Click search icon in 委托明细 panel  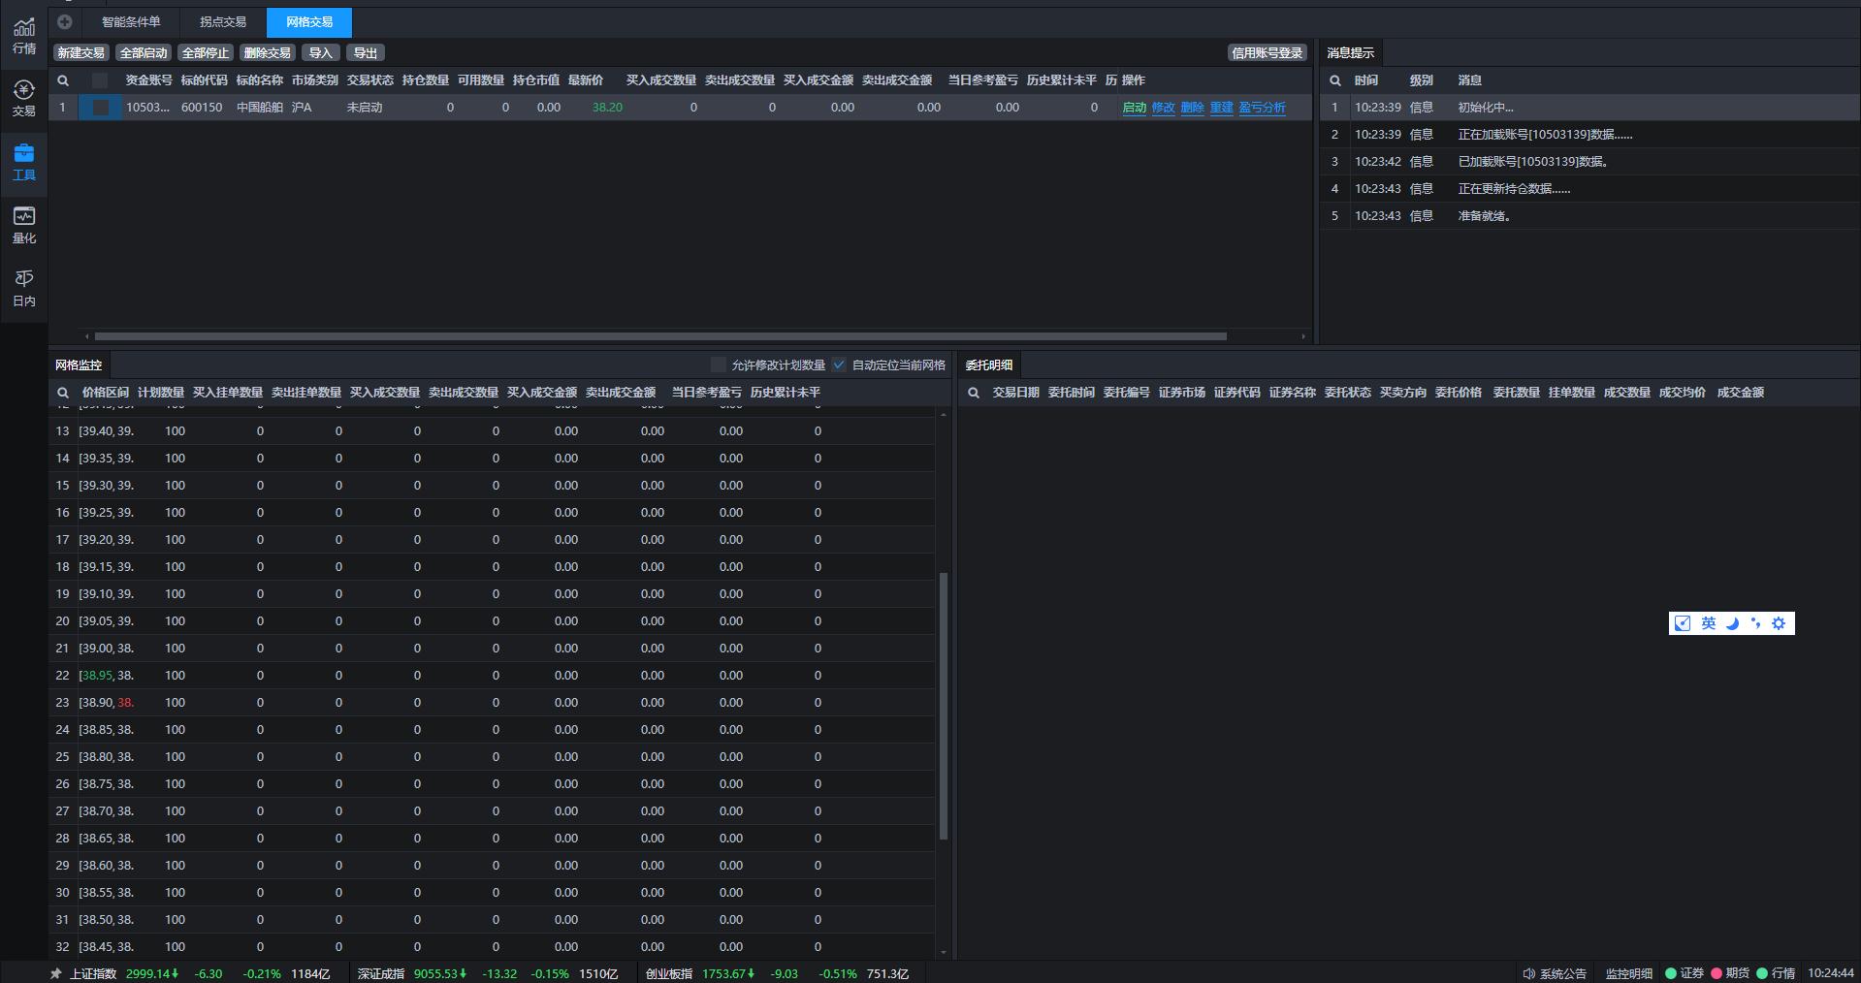point(974,393)
